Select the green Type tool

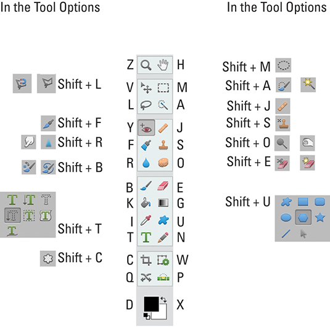tap(146, 237)
